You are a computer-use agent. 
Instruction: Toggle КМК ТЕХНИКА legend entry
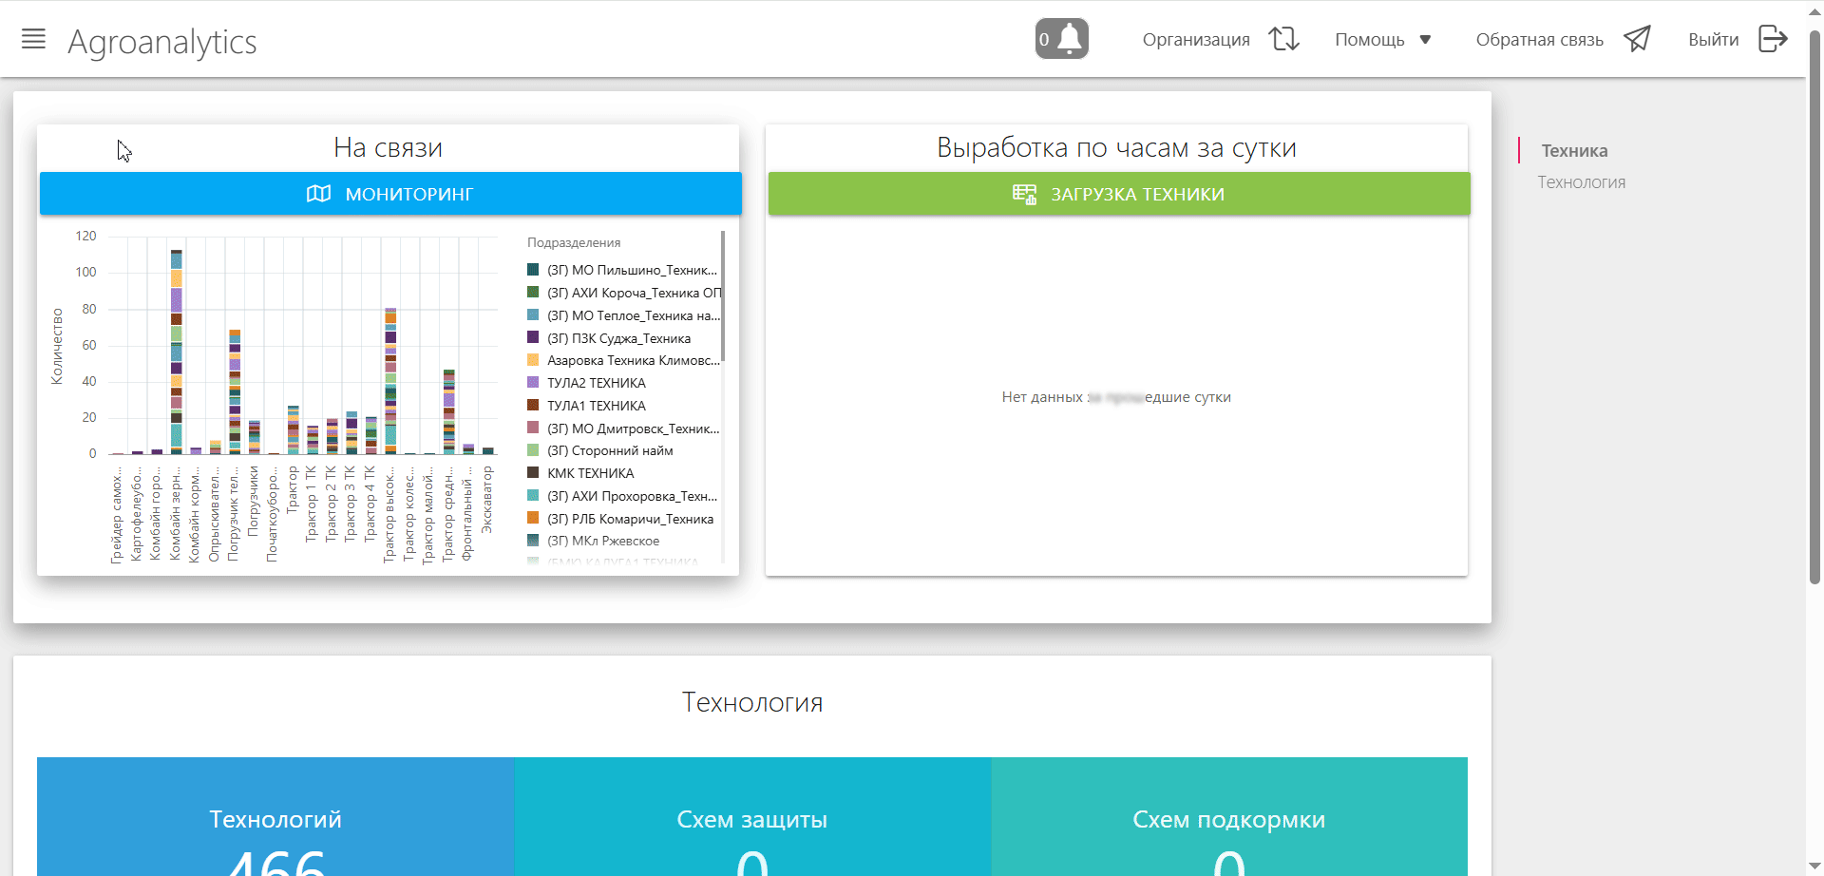590,473
